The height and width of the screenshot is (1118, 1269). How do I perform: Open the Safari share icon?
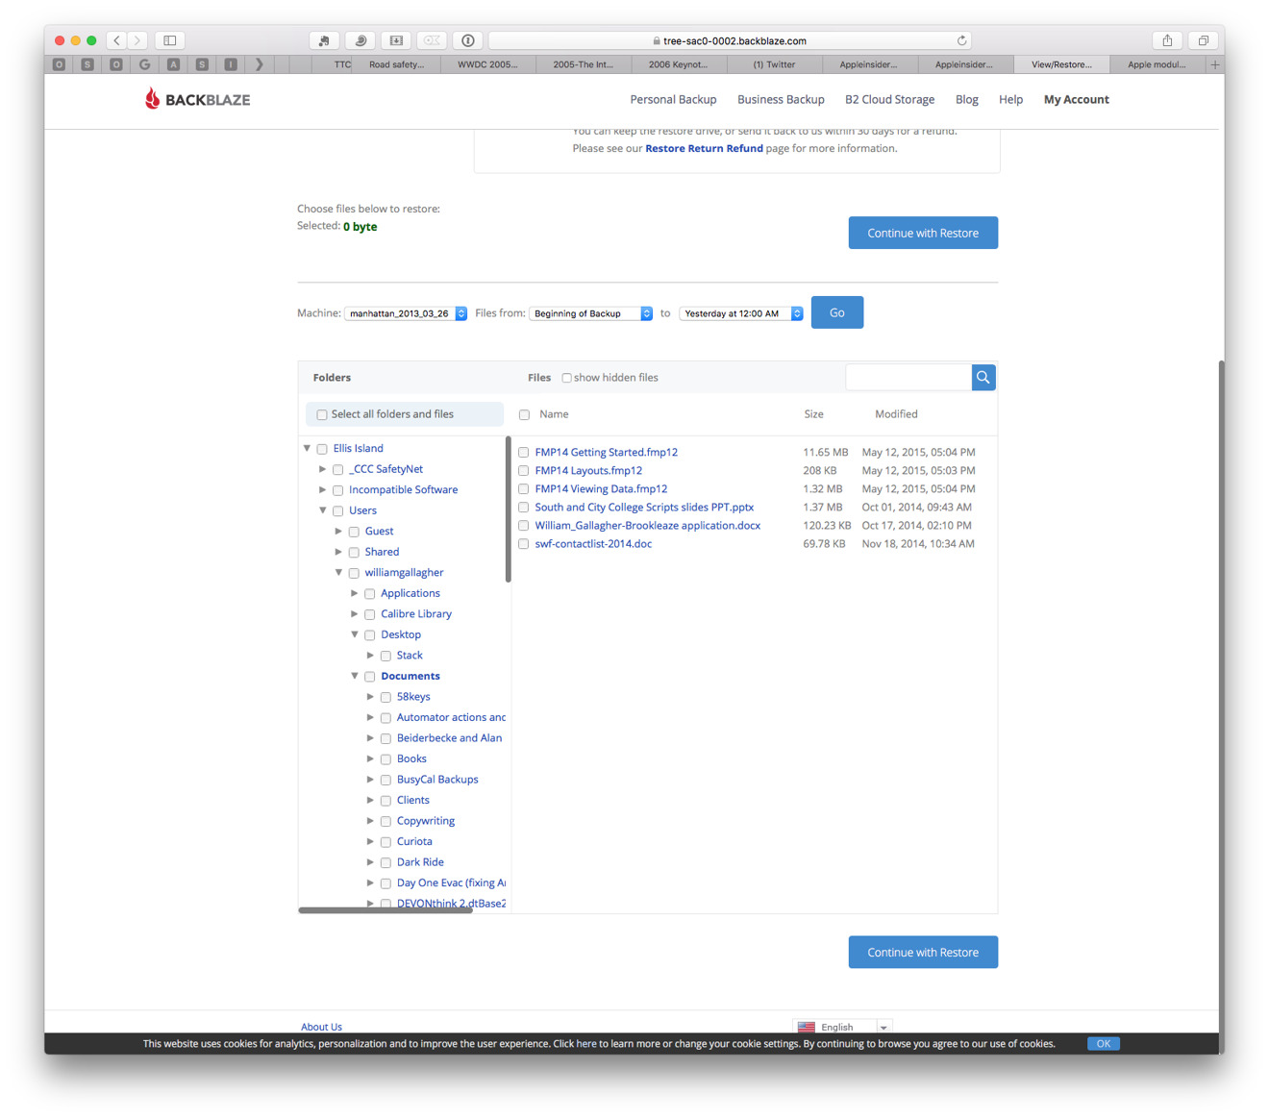pyautogui.click(x=1167, y=40)
